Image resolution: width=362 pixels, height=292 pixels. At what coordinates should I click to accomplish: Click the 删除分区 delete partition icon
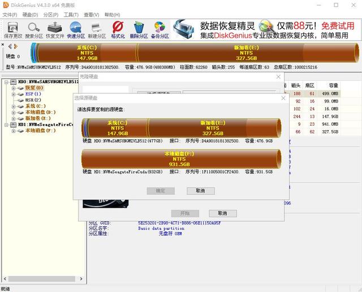[139, 30]
